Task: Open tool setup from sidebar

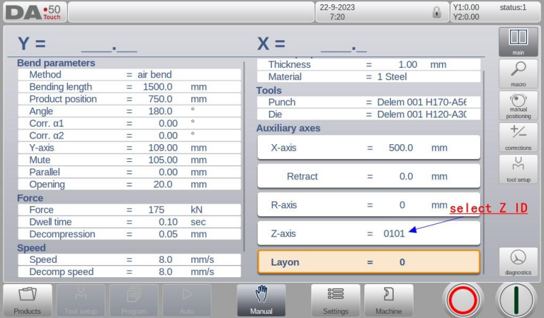Action: coord(518,169)
